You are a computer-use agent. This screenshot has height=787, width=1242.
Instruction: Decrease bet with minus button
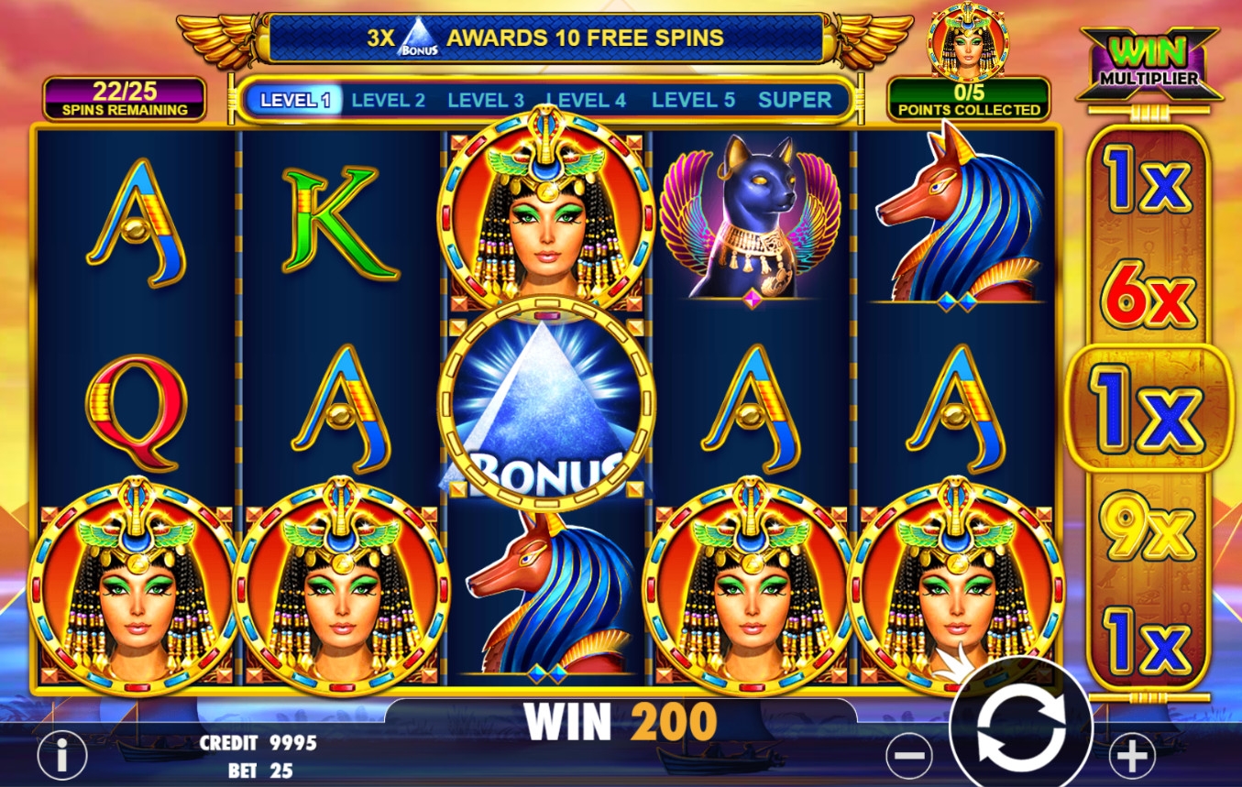pyautogui.click(x=909, y=757)
